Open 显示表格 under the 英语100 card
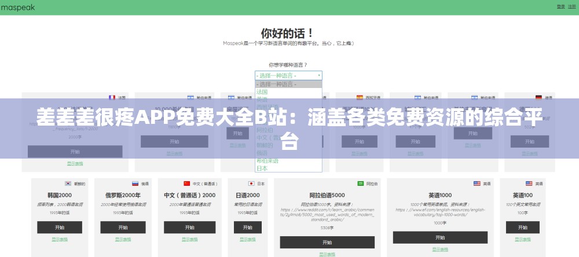This screenshot has width=579, height=257. point(522,239)
